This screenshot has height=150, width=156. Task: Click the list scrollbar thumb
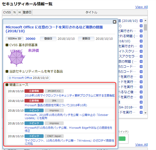(x=146, y=27)
